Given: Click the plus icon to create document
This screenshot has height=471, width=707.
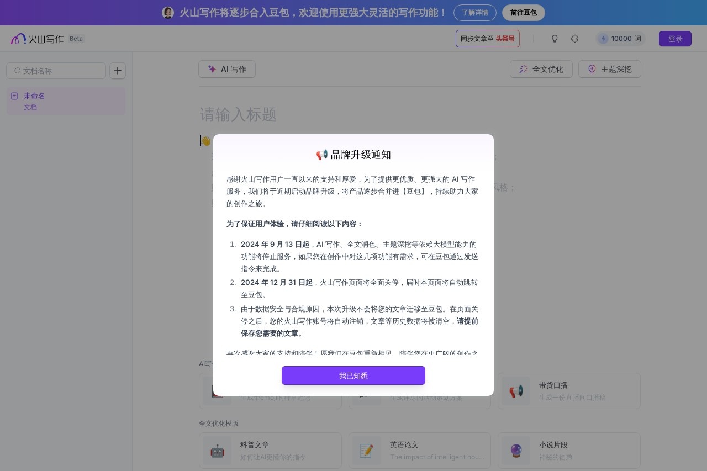Looking at the screenshot, I should (118, 71).
